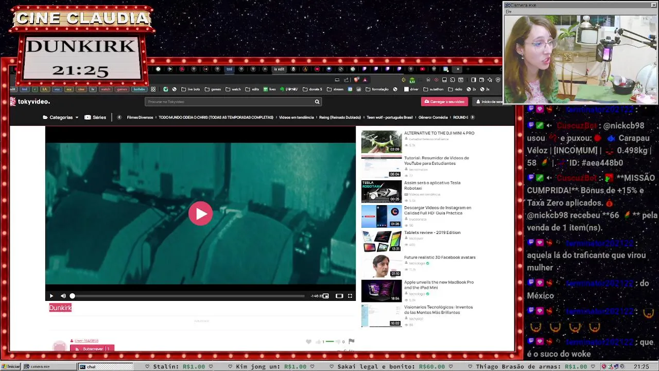Click the magnifying glass search icon
Screen dimensions: 659x371
[317, 102]
